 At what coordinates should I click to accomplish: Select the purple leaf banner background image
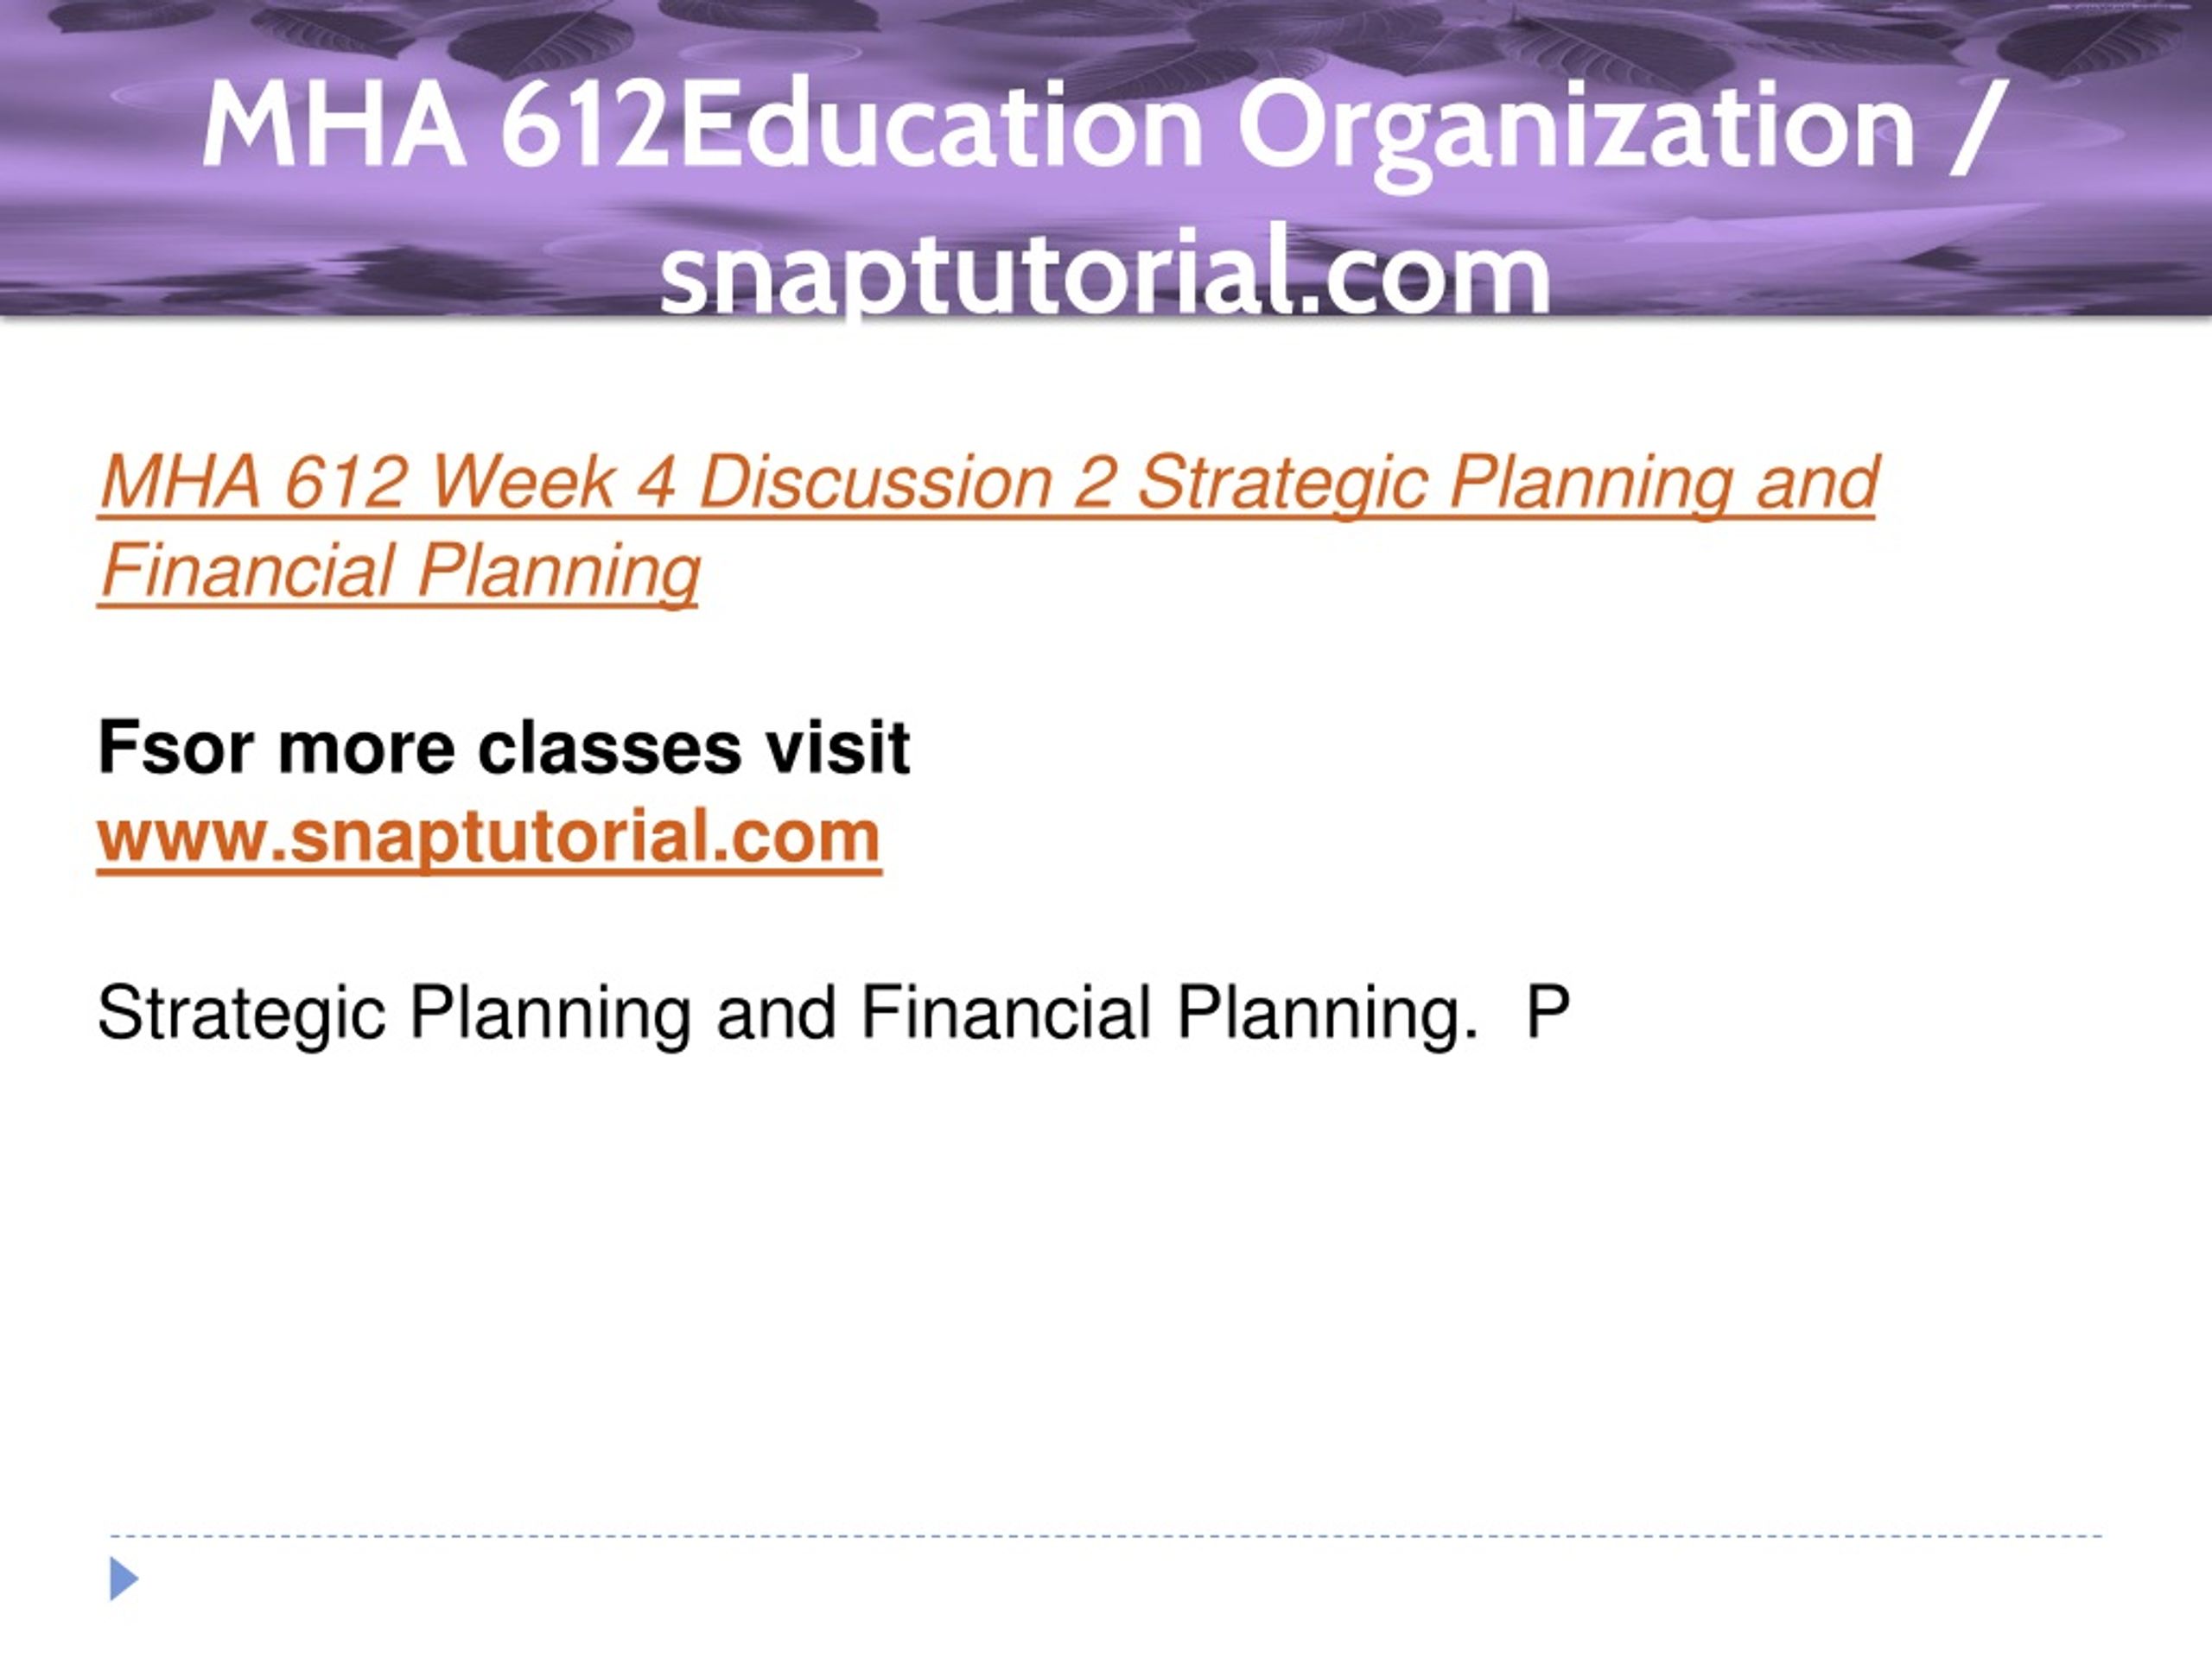(1106, 158)
